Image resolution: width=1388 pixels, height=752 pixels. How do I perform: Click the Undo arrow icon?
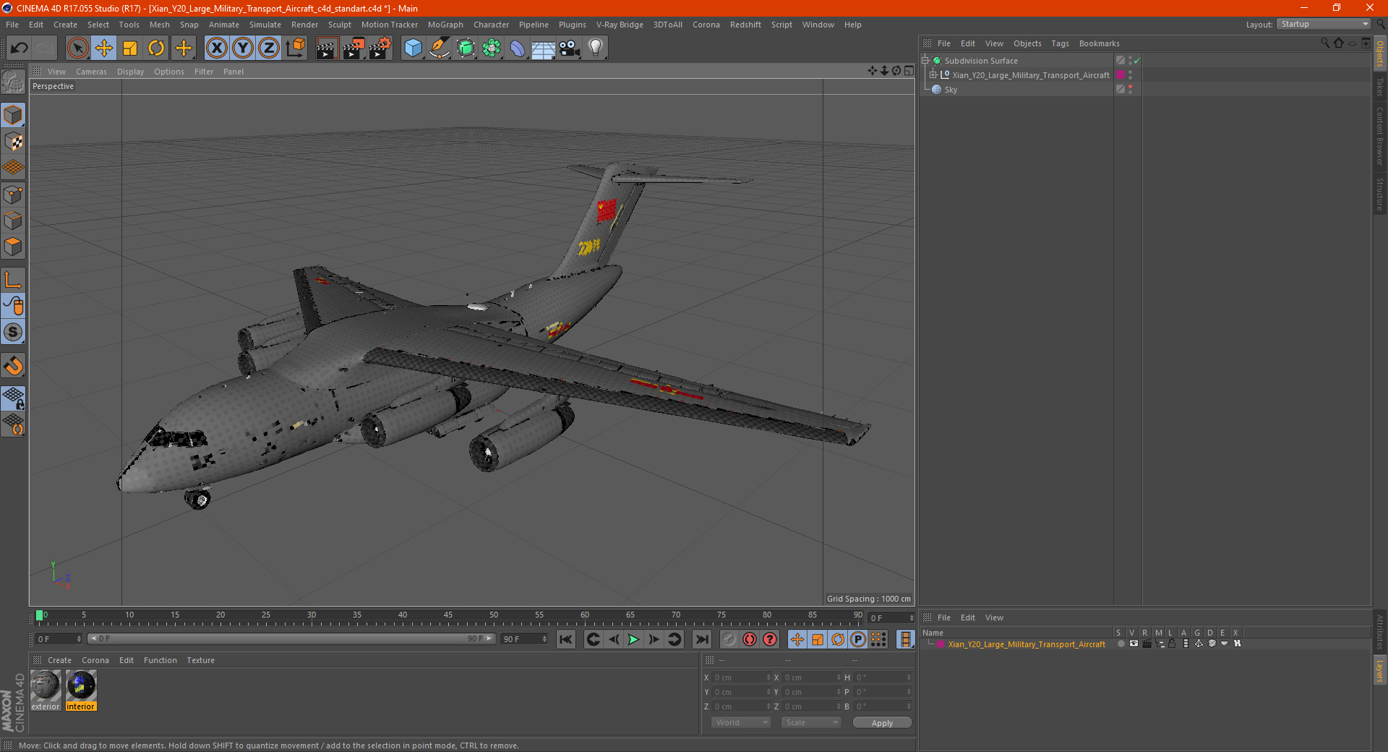pyautogui.click(x=20, y=48)
